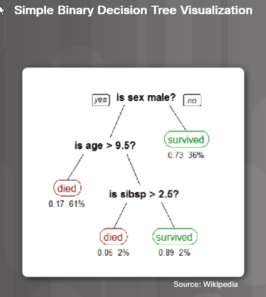Select the 'is sex male?' root node
This screenshot has height=297, width=266.
[146, 97]
